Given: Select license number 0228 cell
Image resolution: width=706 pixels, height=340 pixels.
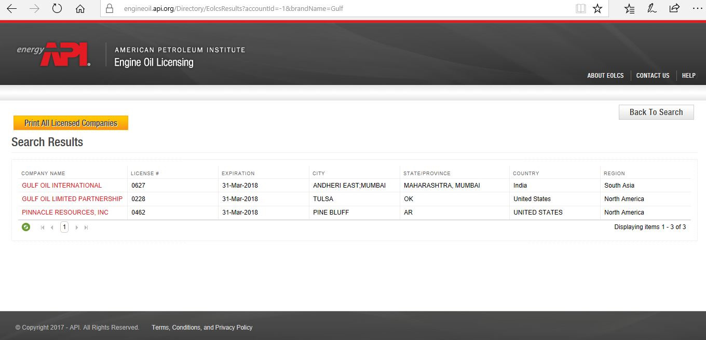Looking at the screenshot, I should pyautogui.click(x=138, y=199).
